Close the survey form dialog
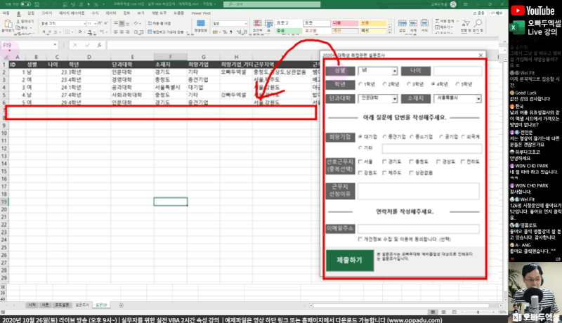562x323 pixels. point(481,55)
